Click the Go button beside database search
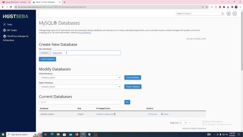243x137 pixels. (127, 102)
